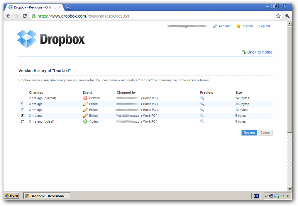
Task: Preview the 12 bytes version
Action: 202,110
